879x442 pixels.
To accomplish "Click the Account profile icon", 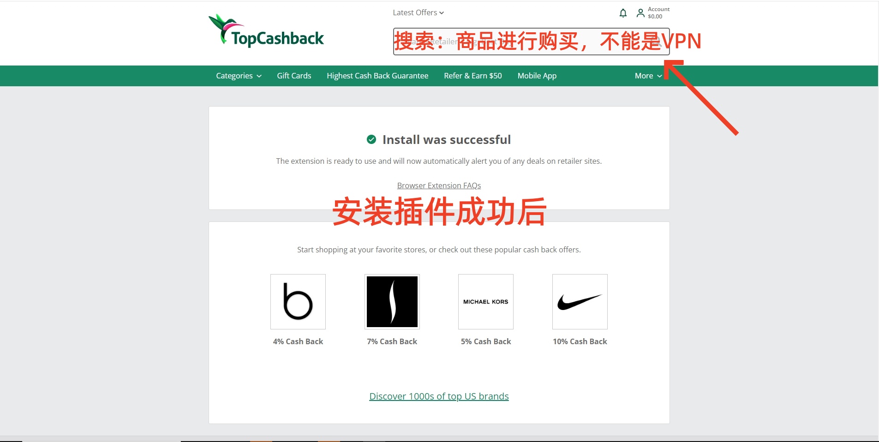I will tap(640, 13).
